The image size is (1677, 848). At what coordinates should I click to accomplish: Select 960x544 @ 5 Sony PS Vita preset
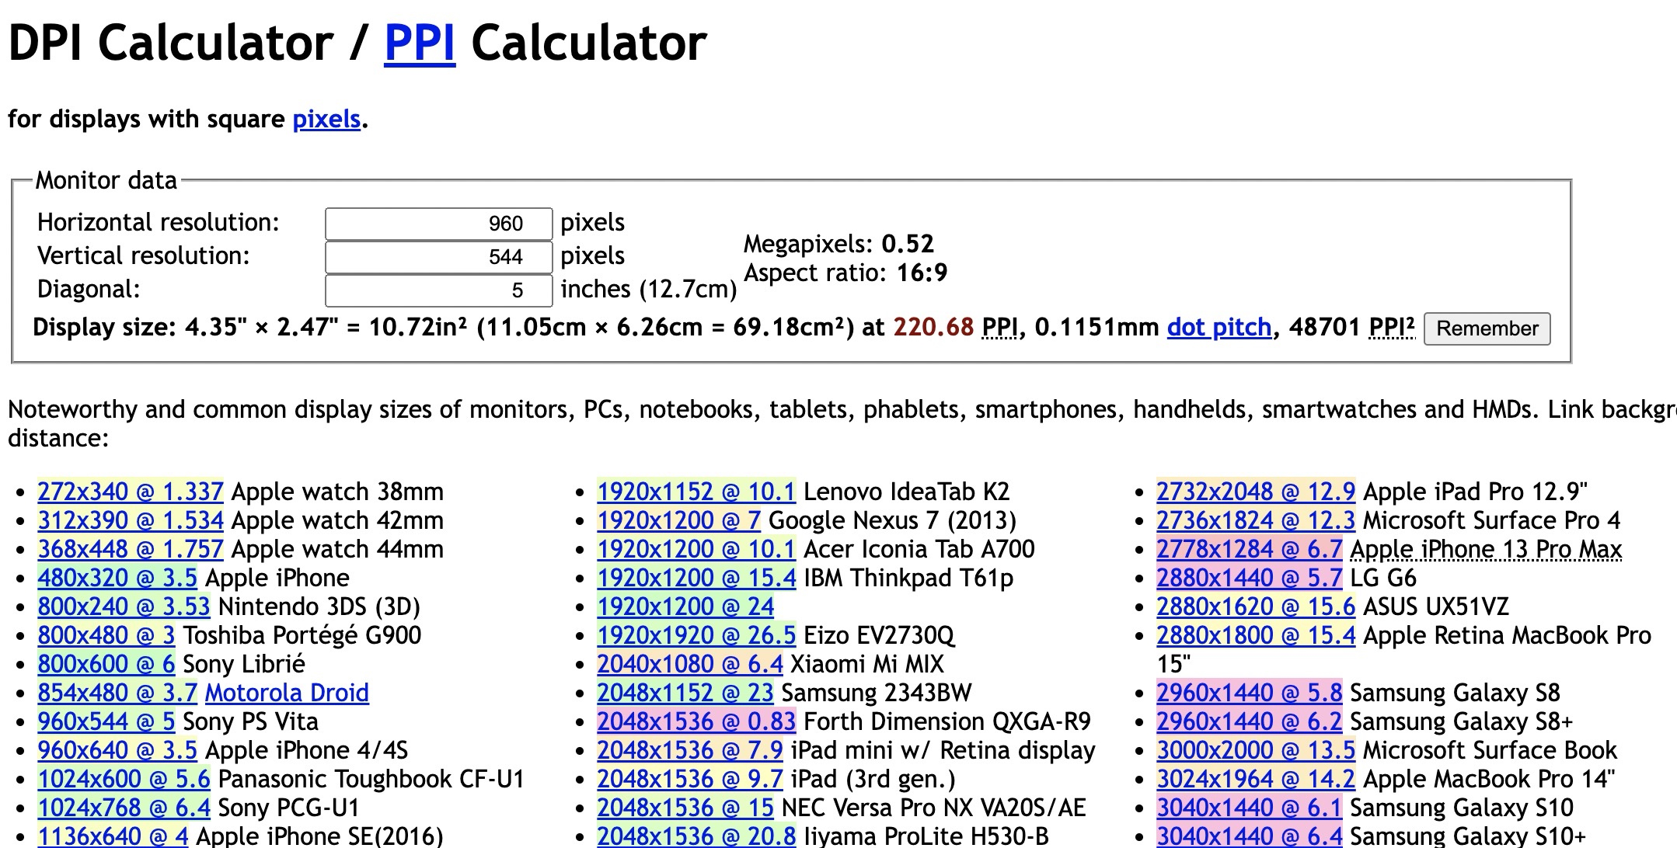tap(106, 721)
